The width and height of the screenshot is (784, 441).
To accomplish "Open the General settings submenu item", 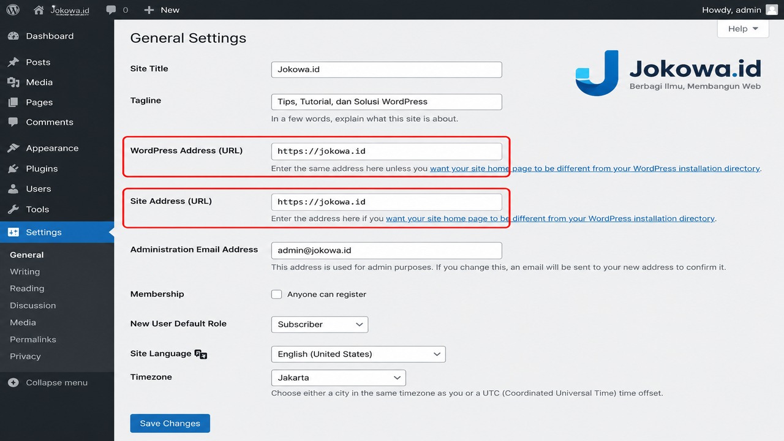I will tap(27, 255).
